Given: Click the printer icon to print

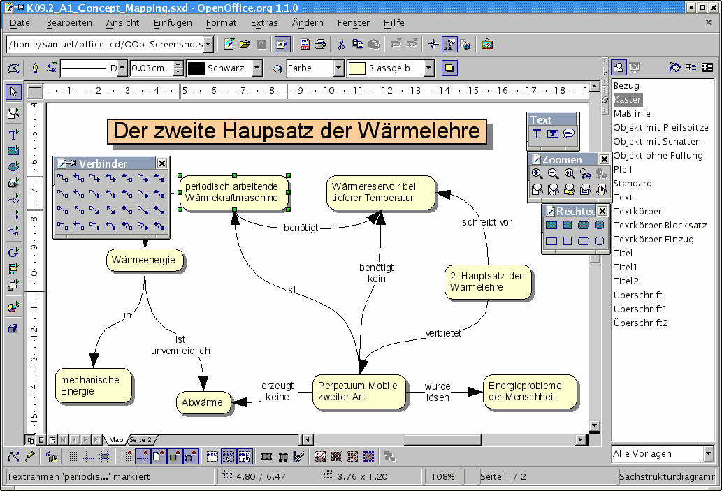Looking at the screenshot, I should (x=320, y=44).
